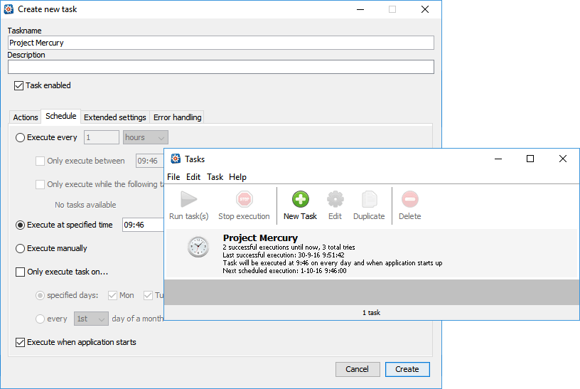
Task: Click the Next scheduled execution line
Action: point(284,271)
